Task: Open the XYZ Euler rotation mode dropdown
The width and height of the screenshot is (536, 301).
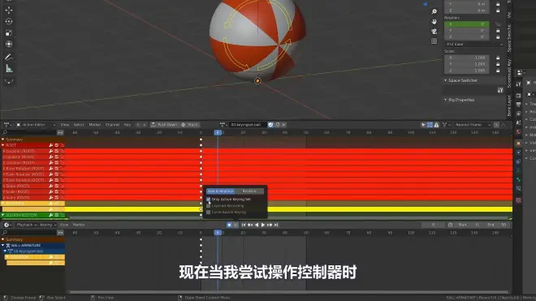Action: pos(473,44)
